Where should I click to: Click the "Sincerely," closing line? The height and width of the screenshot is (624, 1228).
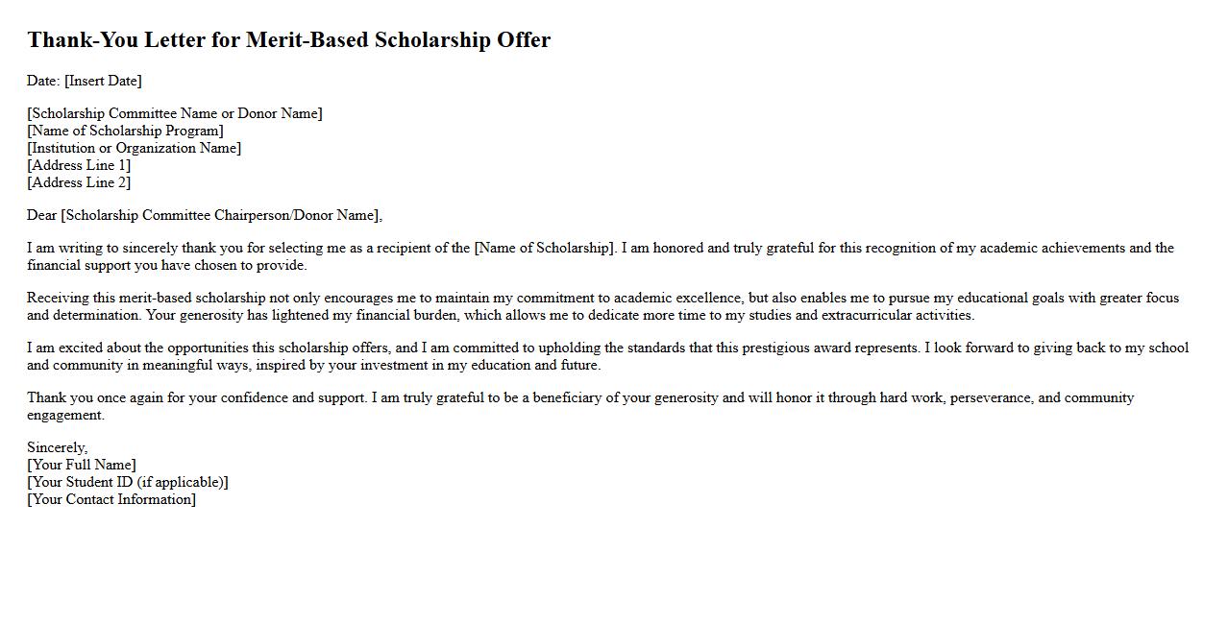point(57,447)
